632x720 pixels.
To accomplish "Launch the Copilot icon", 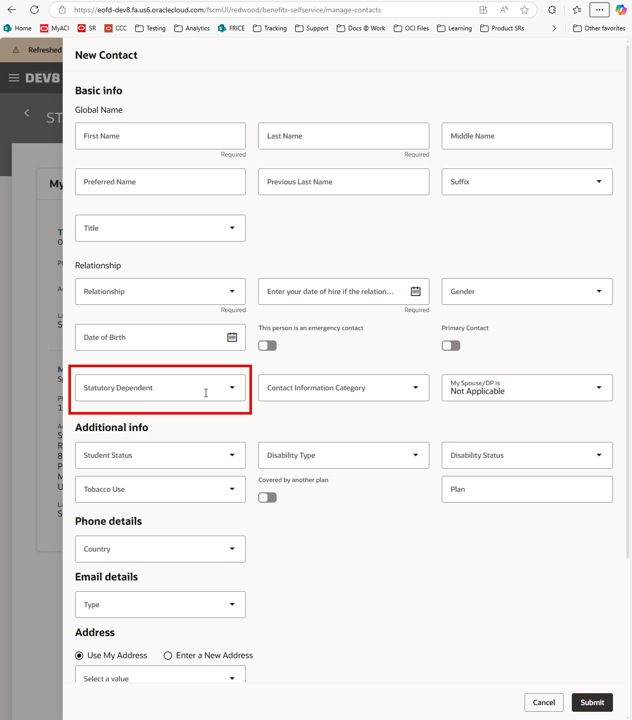I will click(621, 10).
